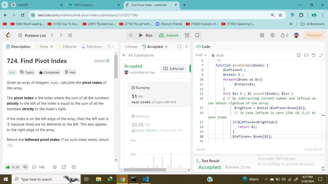Go to the next problem arrow
The width and height of the screenshot is (328, 184).
61,35
